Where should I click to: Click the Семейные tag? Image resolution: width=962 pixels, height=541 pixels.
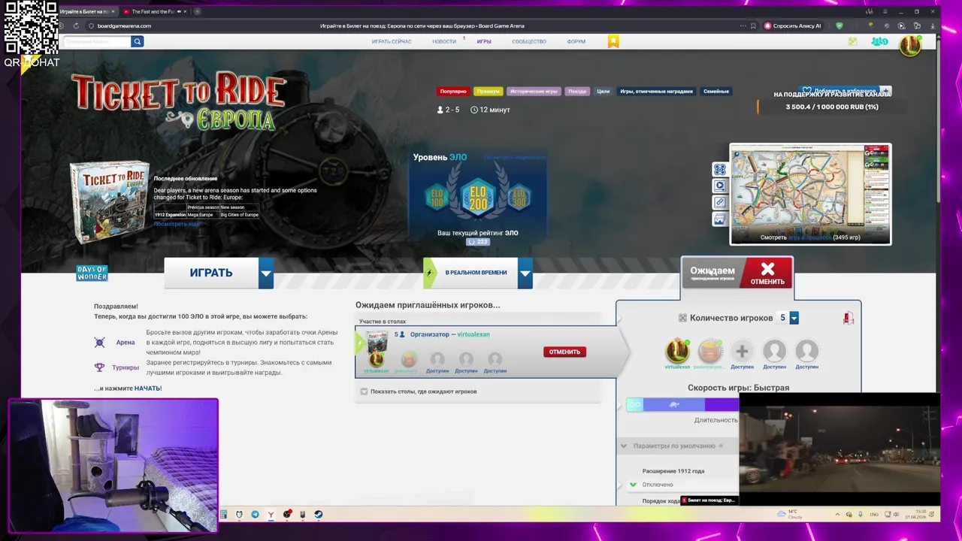pyautogui.click(x=715, y=91)
